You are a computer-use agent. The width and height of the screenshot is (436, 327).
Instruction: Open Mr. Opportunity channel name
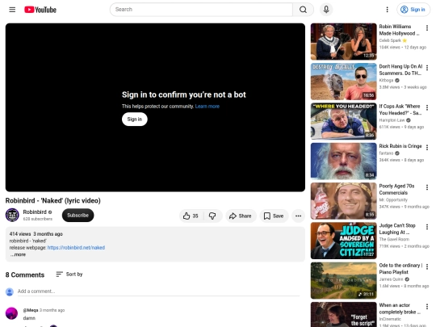pyautogui.click(x=393, y=199)
